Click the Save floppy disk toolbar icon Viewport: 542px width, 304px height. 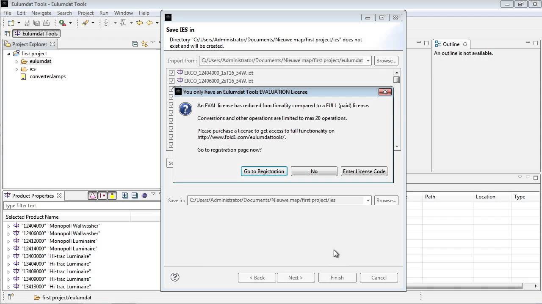27,23
